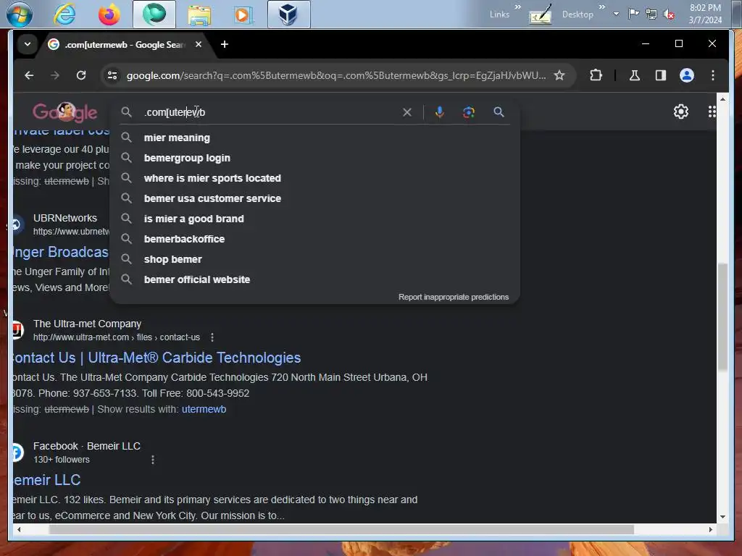
Task: Open Google apps grid
Action: (712, 111)
